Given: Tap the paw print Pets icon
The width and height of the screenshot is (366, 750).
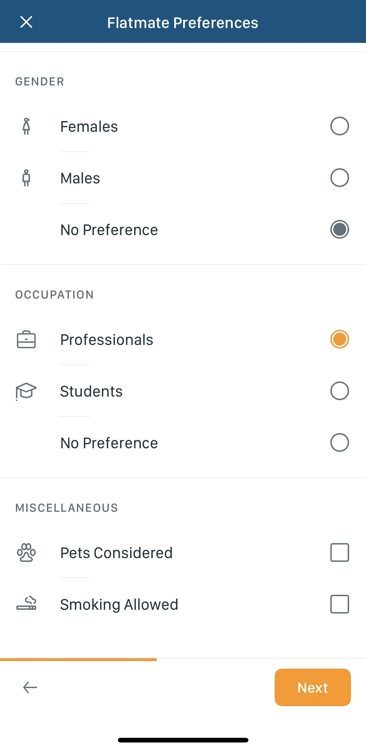Looking at the screenshot, I should (26, 552).
